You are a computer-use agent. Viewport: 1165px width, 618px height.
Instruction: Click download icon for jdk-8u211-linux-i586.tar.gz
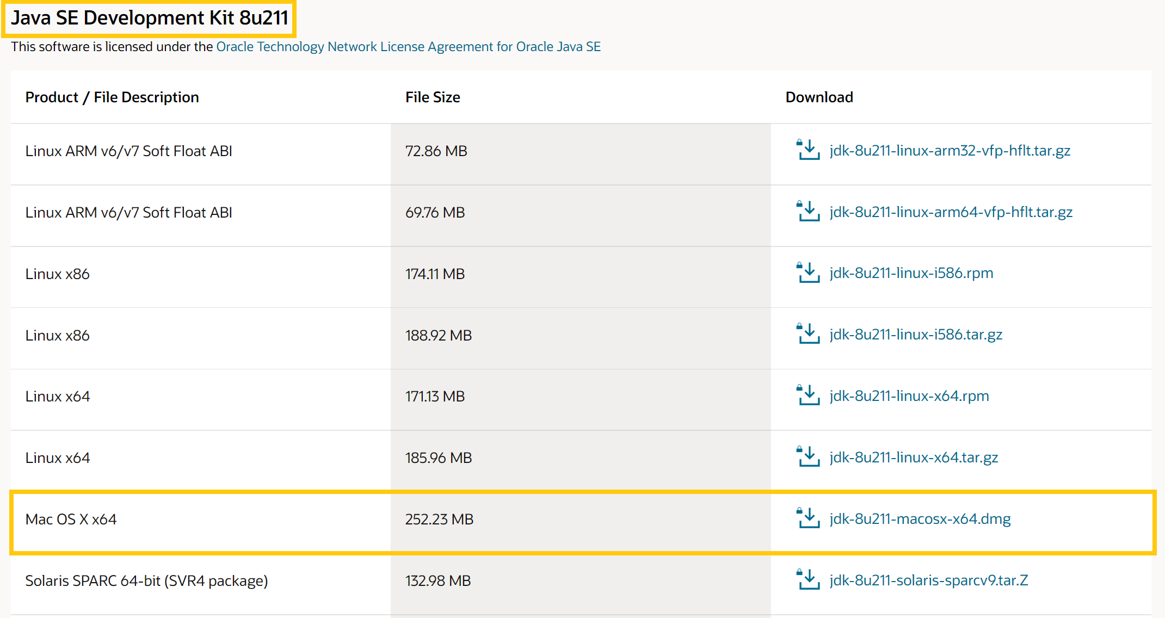pos(808,333)
